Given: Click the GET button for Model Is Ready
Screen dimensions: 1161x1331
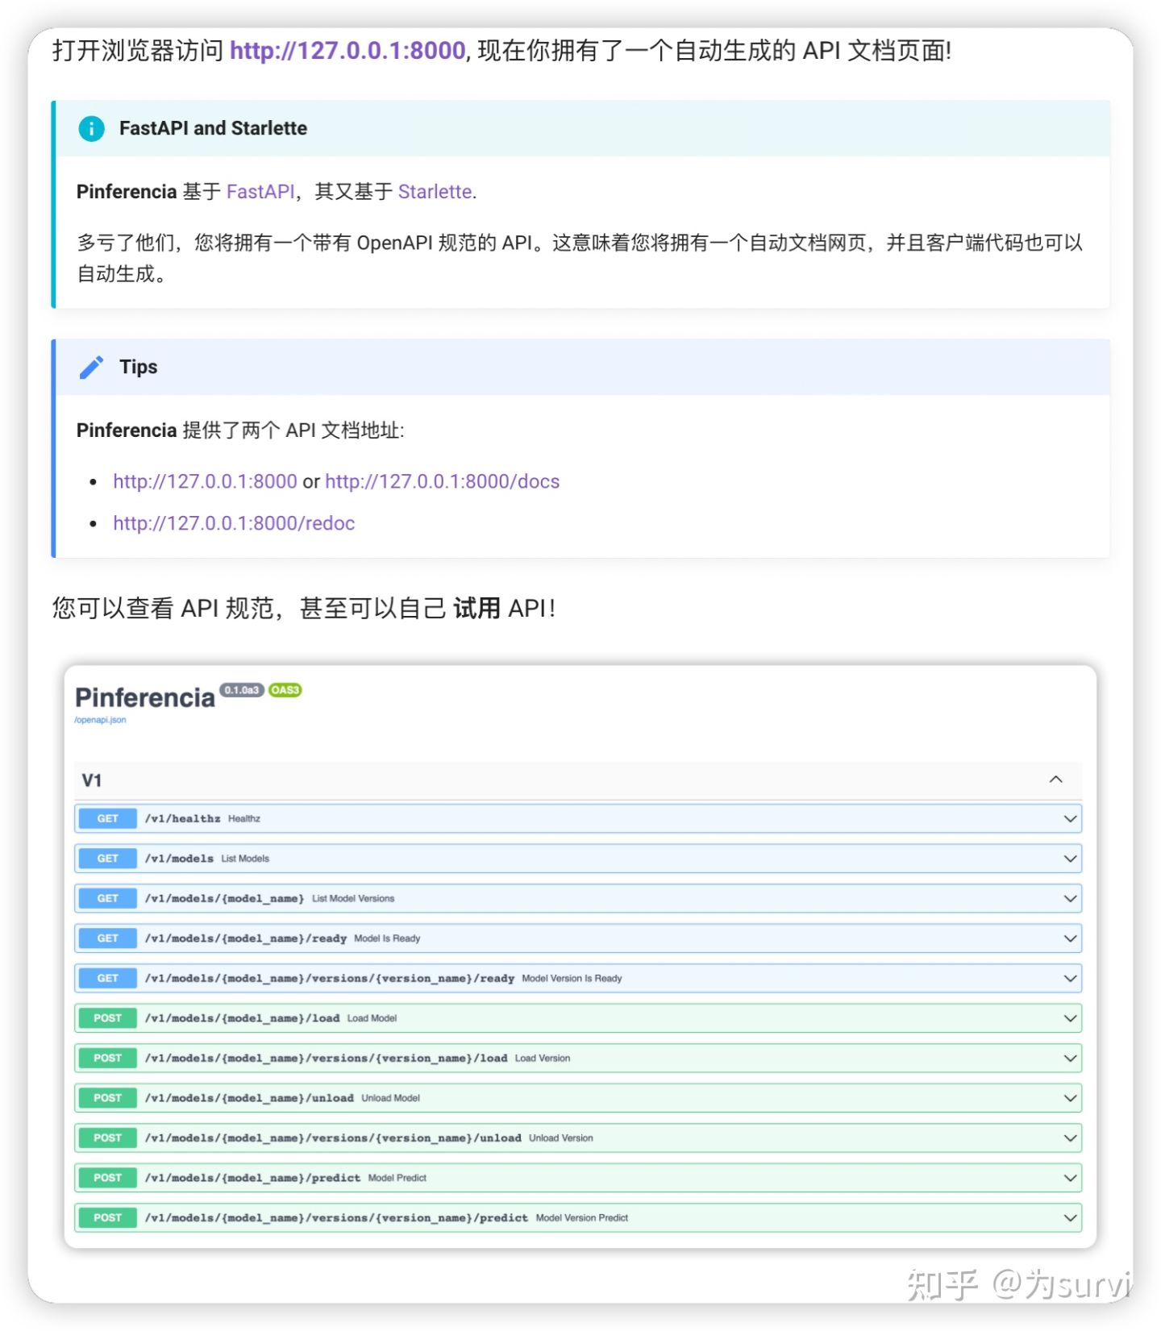Looking at the screenshot, I should (x=107, y=938).
